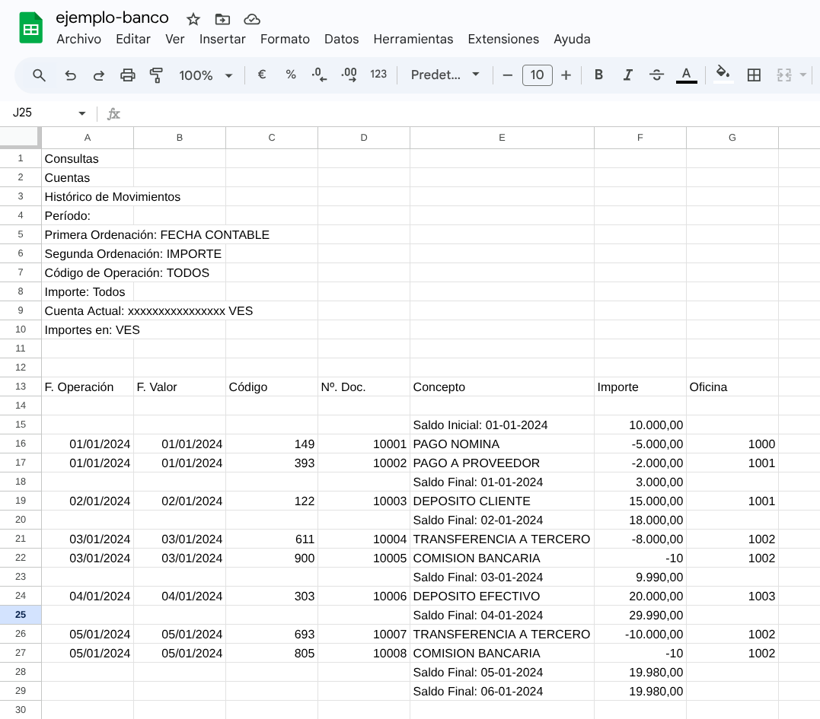Select cell with DEPOSITO CLIENTE concept

[x=502, y=501]
